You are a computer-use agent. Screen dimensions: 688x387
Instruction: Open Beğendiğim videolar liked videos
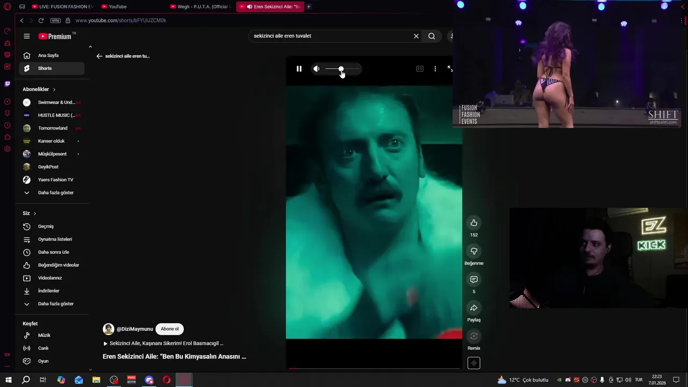(x=52, y=265)
